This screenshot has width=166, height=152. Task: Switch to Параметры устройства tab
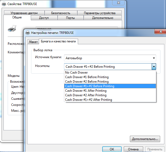99,13
